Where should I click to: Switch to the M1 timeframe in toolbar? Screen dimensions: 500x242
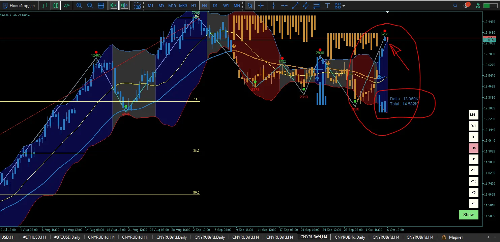pos(150,6)
